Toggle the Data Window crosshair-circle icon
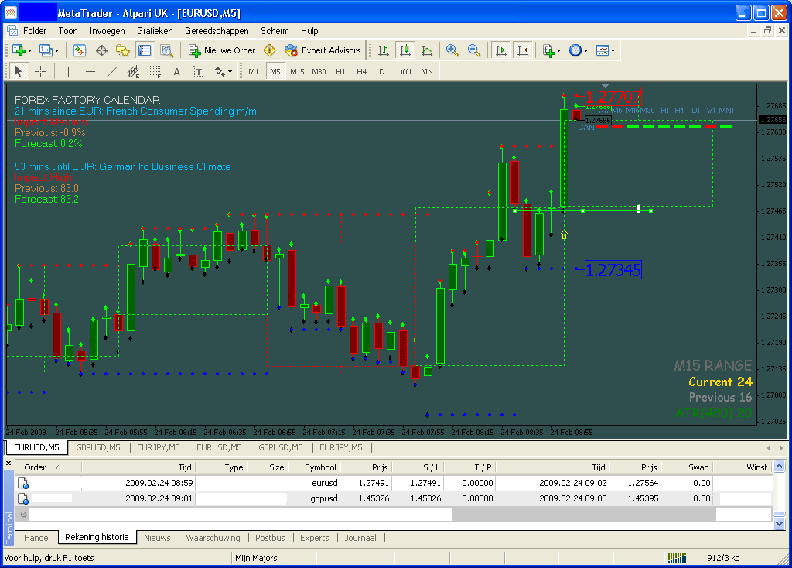The image size is (792, 568). coord(101,50)
